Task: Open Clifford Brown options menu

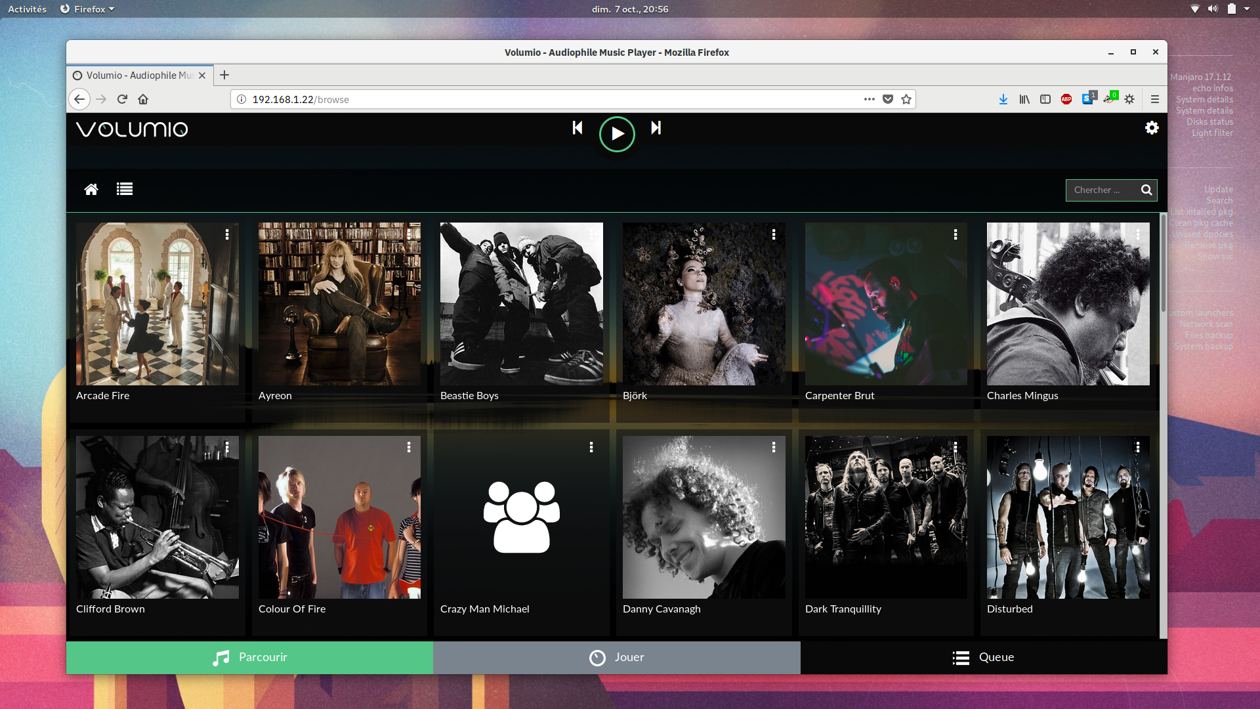Action: pos(227,447)
